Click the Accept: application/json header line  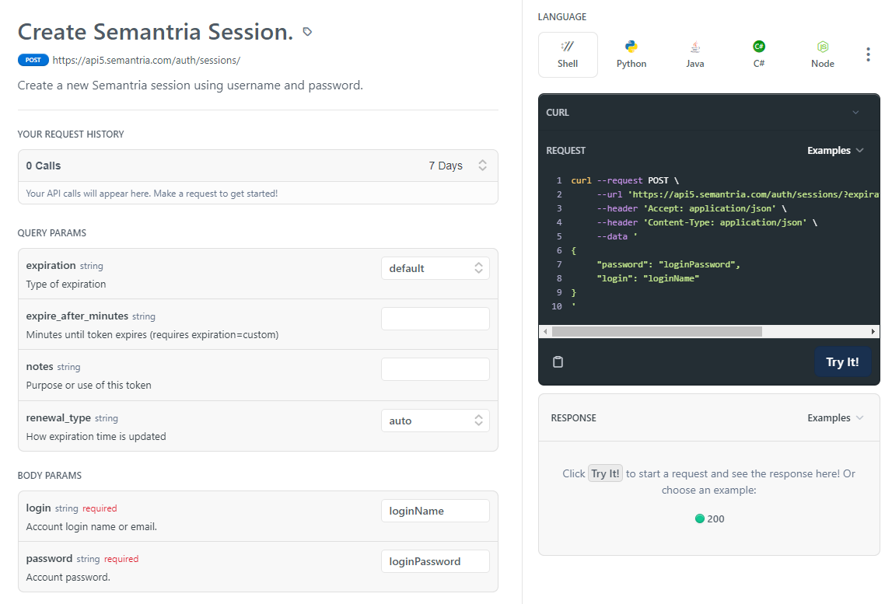691,208
